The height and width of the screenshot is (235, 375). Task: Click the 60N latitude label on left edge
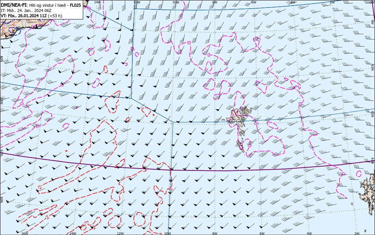[x=1, y=200]
